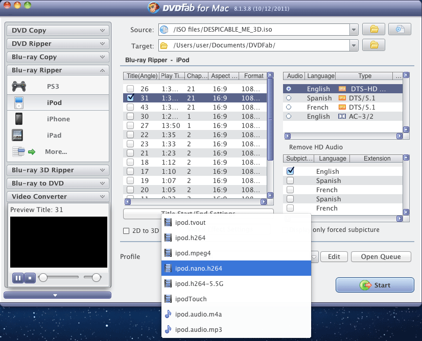Choose ipodTouch profile entry

click(236, 299)
